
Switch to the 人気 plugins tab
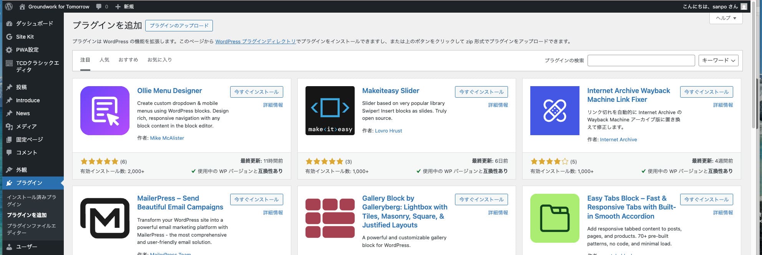point(104,60)
